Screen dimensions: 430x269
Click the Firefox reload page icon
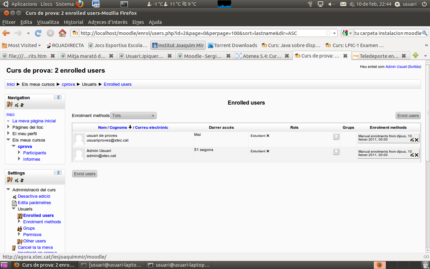coord(38,33)
